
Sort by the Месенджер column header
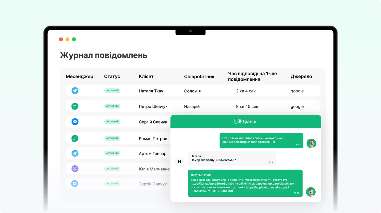coord(80,76)
